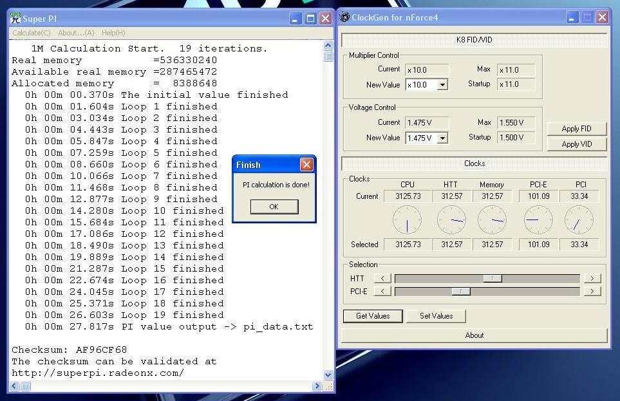Viewport: 620px width, 401px height.
Task: Open the About button in ClockGen
Action: [x=474, y=335]
